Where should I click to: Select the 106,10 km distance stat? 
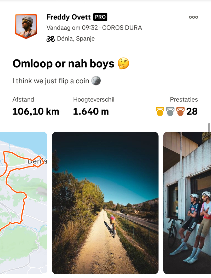pyautogui.click(x=36, y=111)
